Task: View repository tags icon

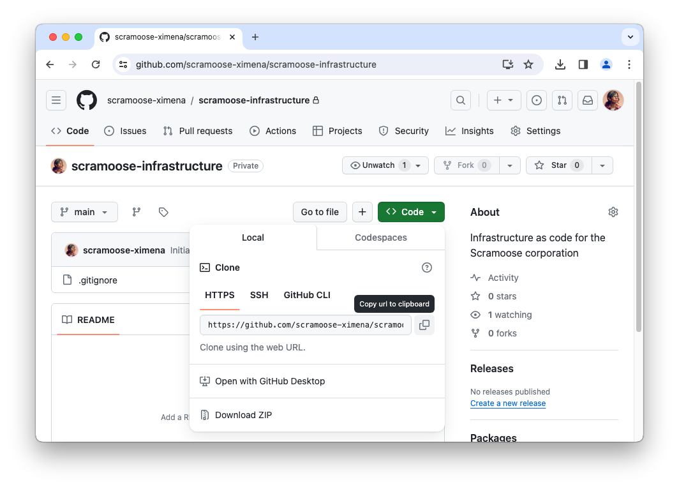Action: (163, 212)
